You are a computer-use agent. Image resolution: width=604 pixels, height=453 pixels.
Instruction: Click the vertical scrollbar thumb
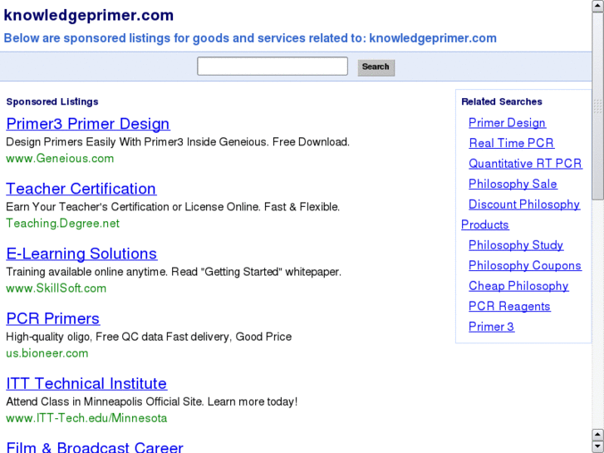(x=598, y=106)
